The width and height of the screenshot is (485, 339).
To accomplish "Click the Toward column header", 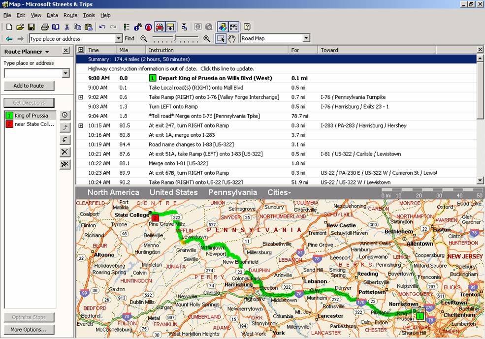I will click(377, 50).
